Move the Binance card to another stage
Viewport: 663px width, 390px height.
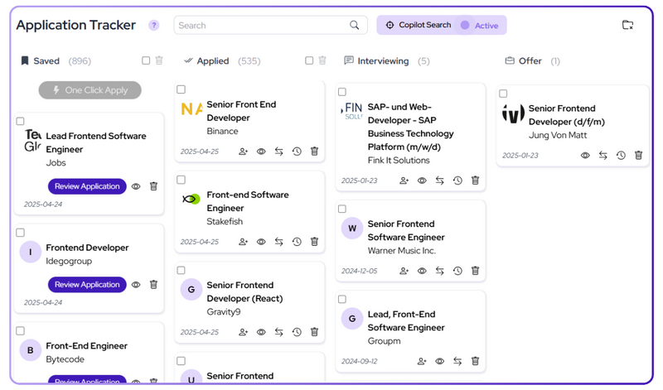tap(278, 152)
